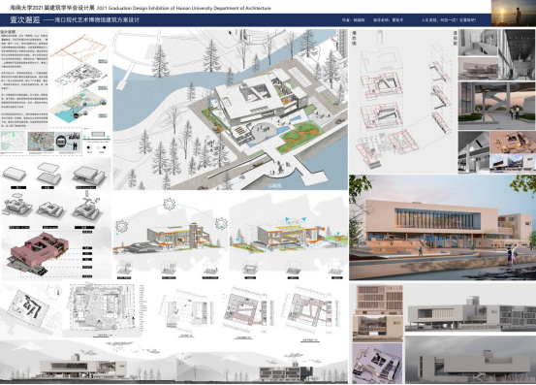Click the first gray massing block diagram
Viewport: 536px width, 385px height.
pyautogui.click(x=15, y=174)
